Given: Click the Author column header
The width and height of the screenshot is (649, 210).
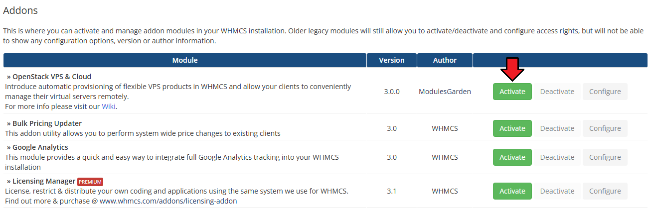Looking at the screenshot, I should tap(445, 60).
